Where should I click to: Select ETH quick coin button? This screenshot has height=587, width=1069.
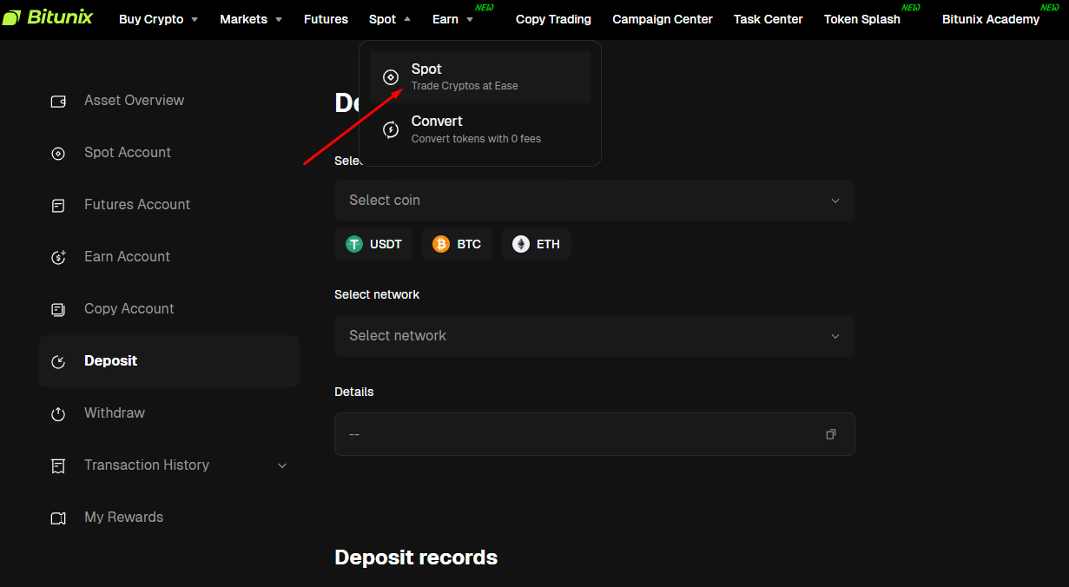tap(536, 244)
